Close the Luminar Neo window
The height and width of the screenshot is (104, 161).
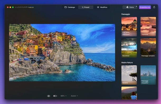8,7
